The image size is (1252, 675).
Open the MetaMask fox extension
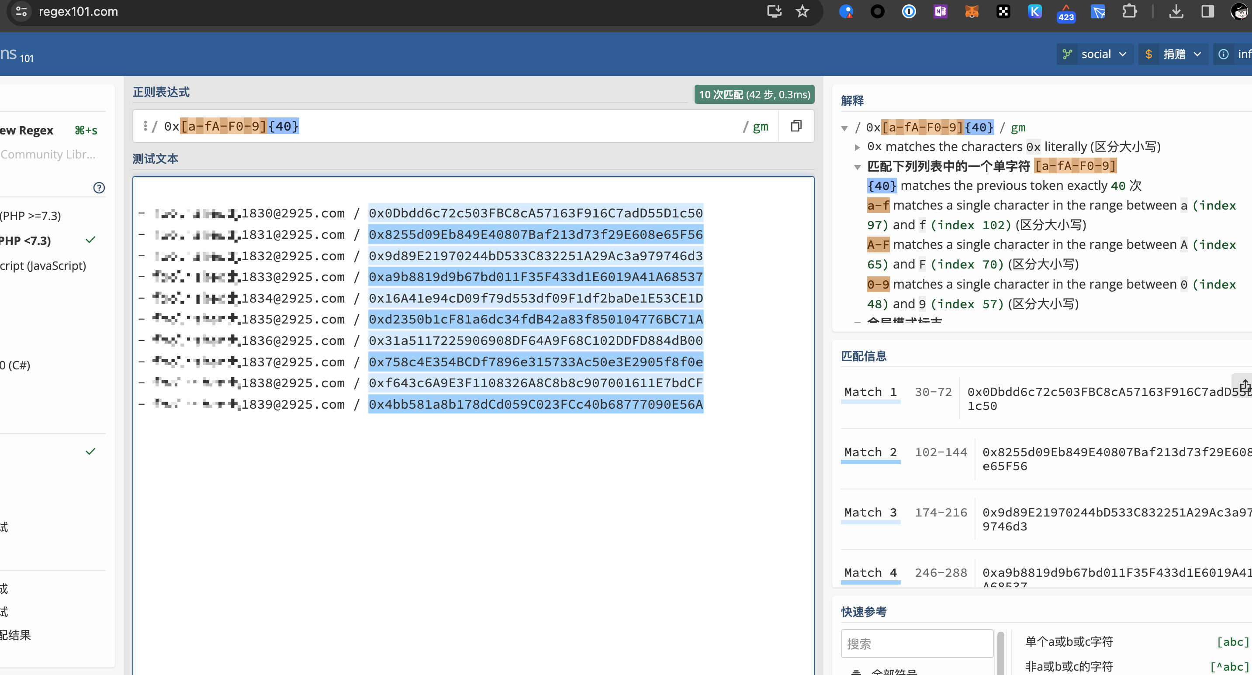[x=971, y=12]
